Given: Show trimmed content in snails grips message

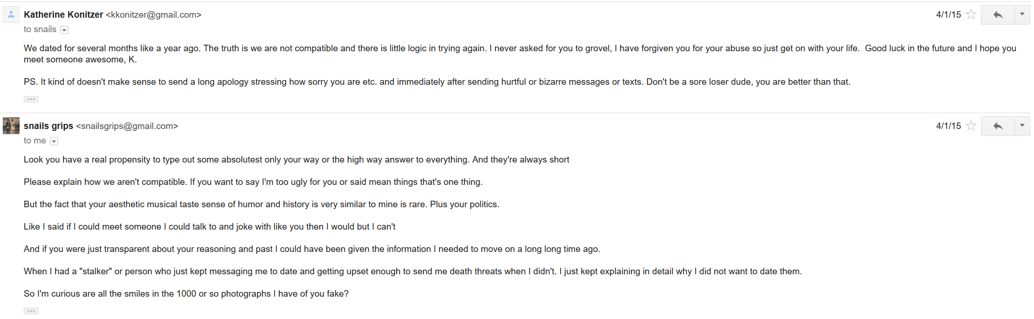Looking at the screenshot, I should click(31, 311).
